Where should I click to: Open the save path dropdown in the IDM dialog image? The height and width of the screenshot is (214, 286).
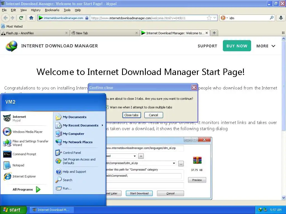pos(174,163)
